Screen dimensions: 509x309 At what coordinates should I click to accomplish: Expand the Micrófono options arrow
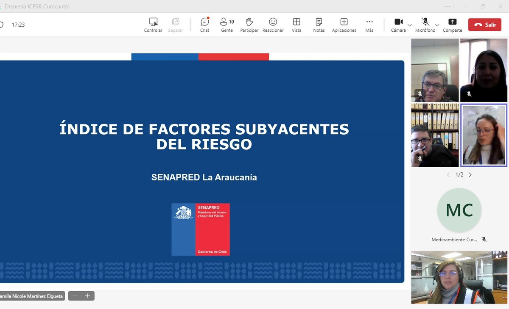[437, 25]
